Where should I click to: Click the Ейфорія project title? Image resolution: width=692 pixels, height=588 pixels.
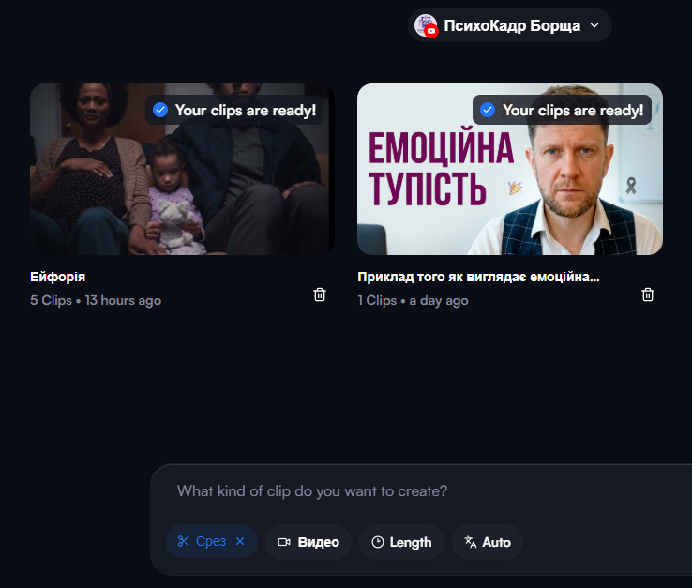tap(58, 277)
